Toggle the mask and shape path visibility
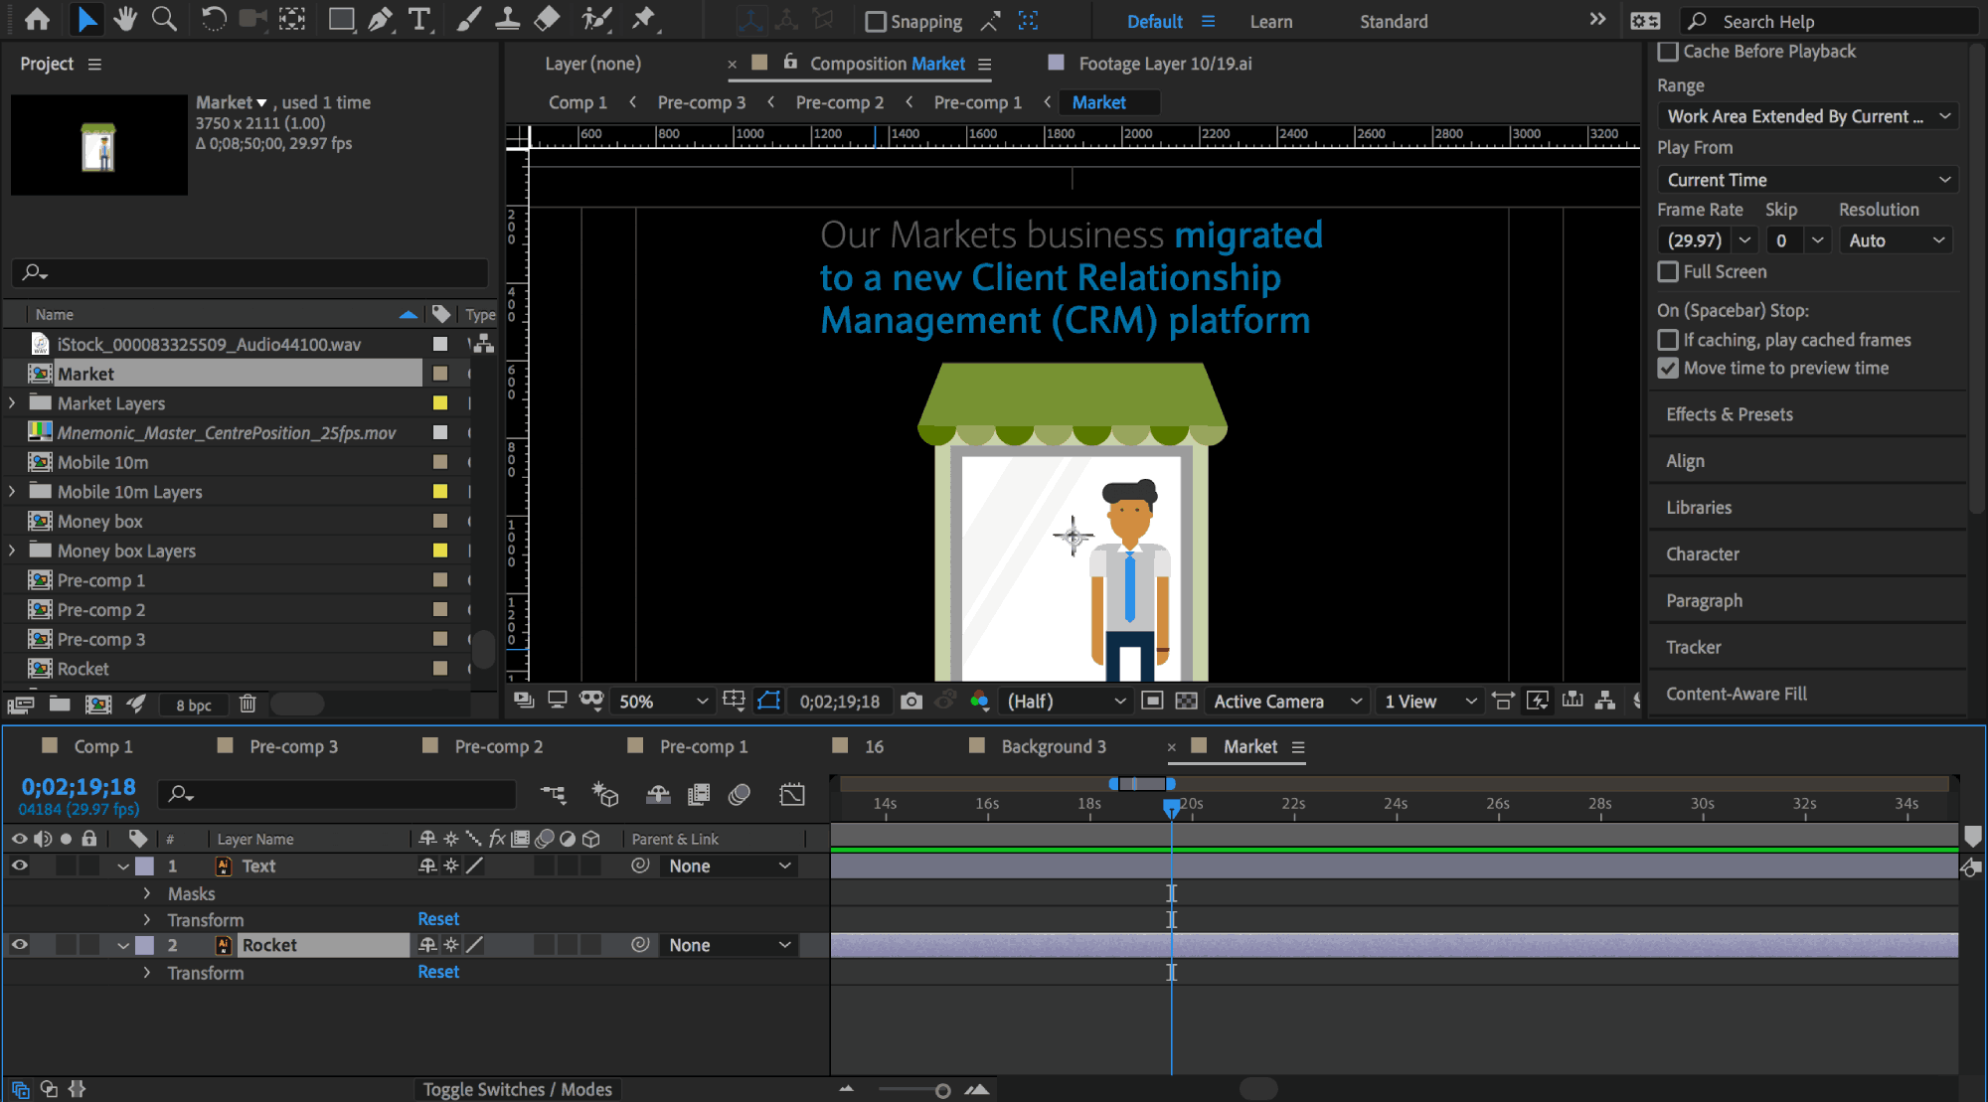The image size is (1988, 1102). (x=768, y=702)
